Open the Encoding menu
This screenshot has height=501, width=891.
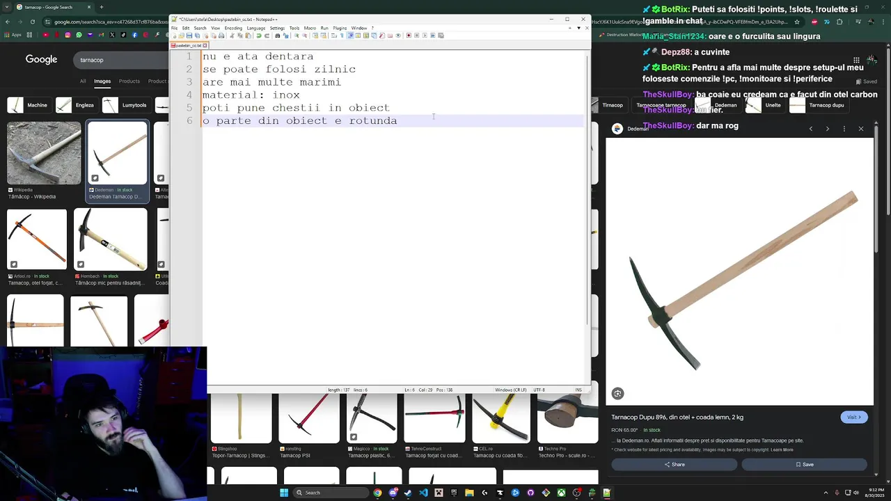pyautogui.click(x=233, y=28)
